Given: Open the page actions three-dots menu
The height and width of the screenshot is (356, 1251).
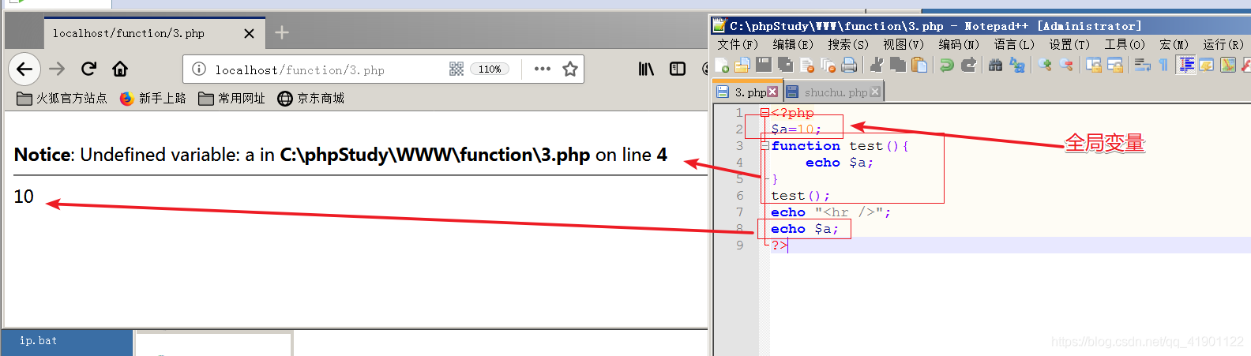Looking at the screenshot, I should click(x=542, y=69).
